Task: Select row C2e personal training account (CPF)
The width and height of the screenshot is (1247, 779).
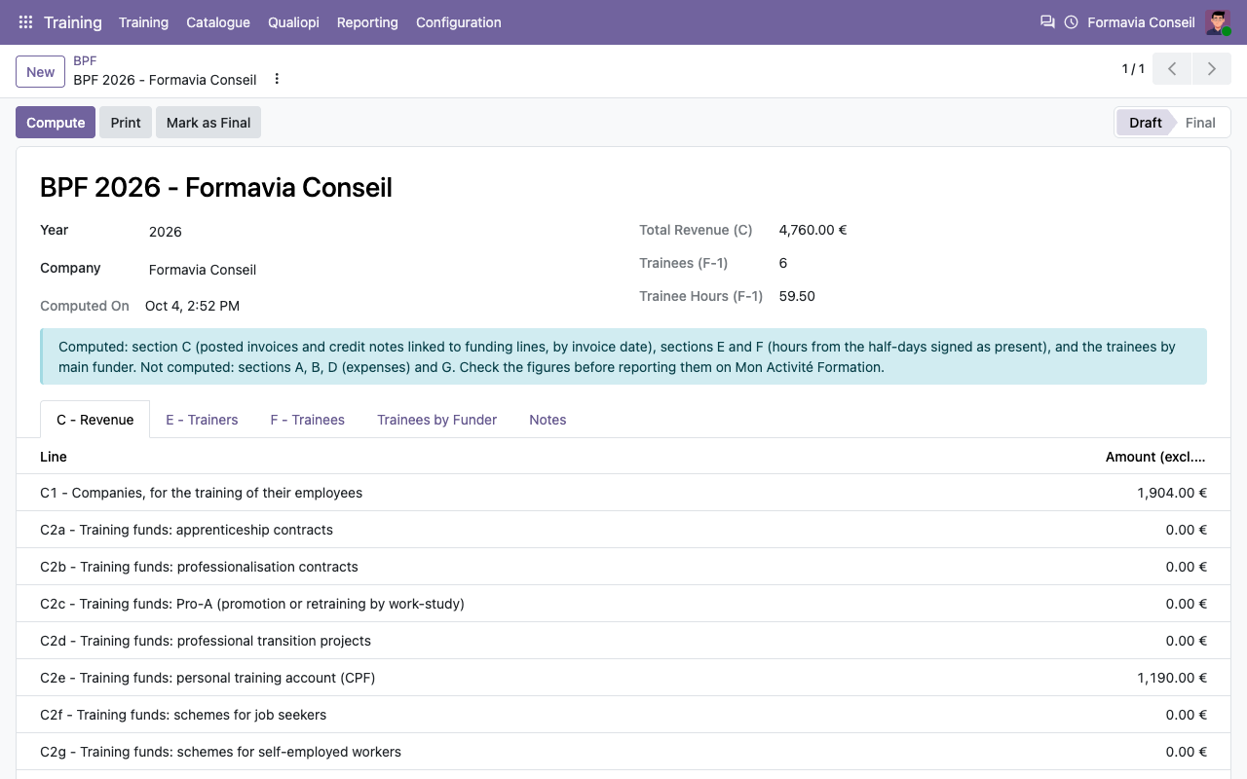Action: click(623, 678)
